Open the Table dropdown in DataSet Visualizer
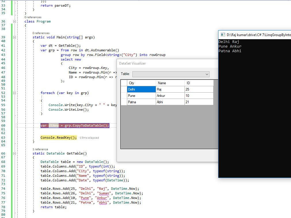The height and width of the screenshot is (218, 291). (x=207, y=74)
